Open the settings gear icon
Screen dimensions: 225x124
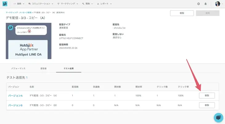tap(198, 4)
